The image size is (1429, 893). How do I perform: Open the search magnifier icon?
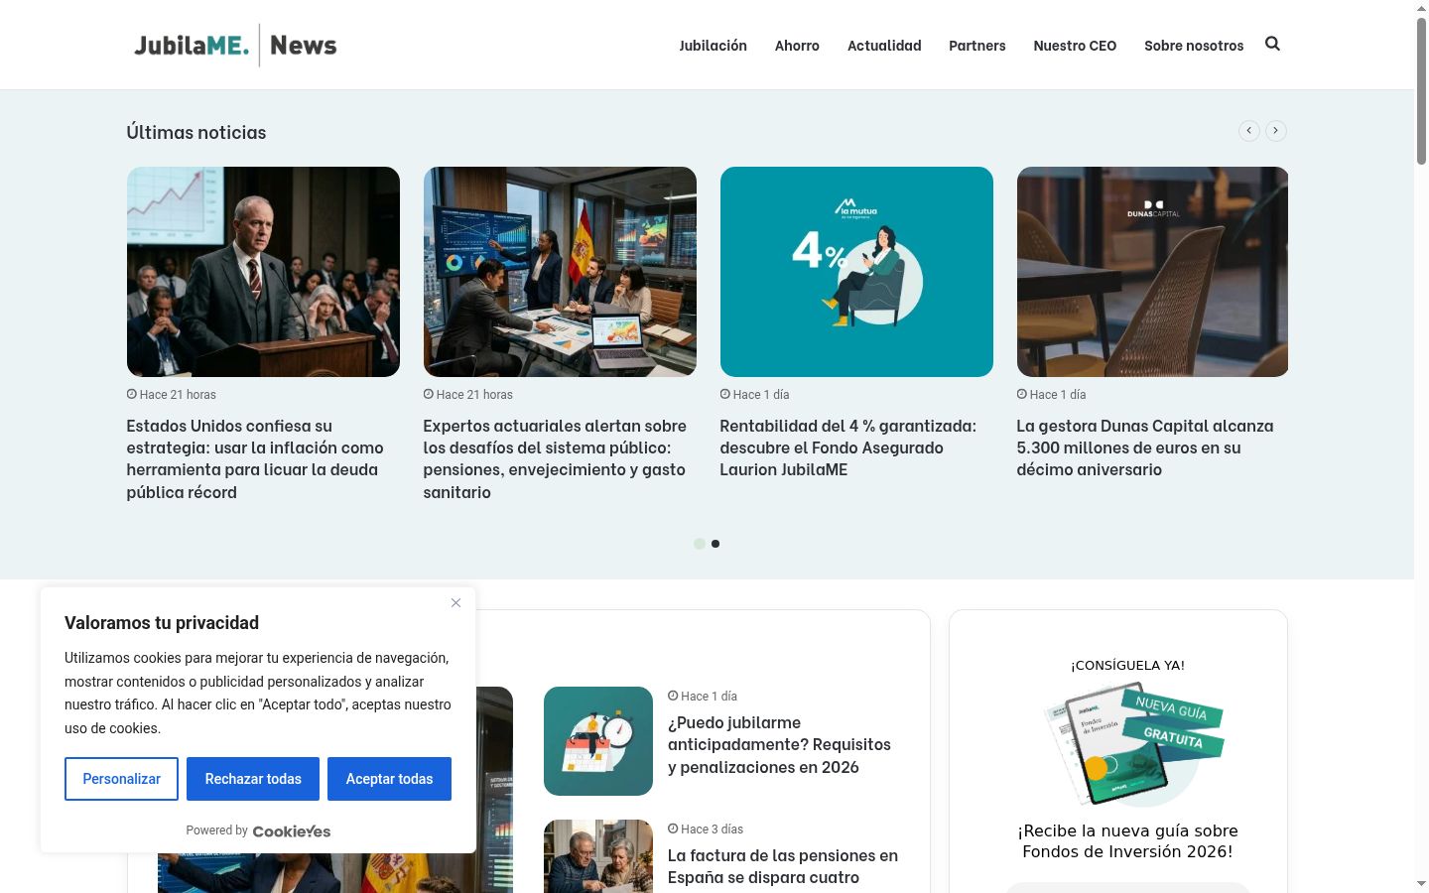point(1272,44)
